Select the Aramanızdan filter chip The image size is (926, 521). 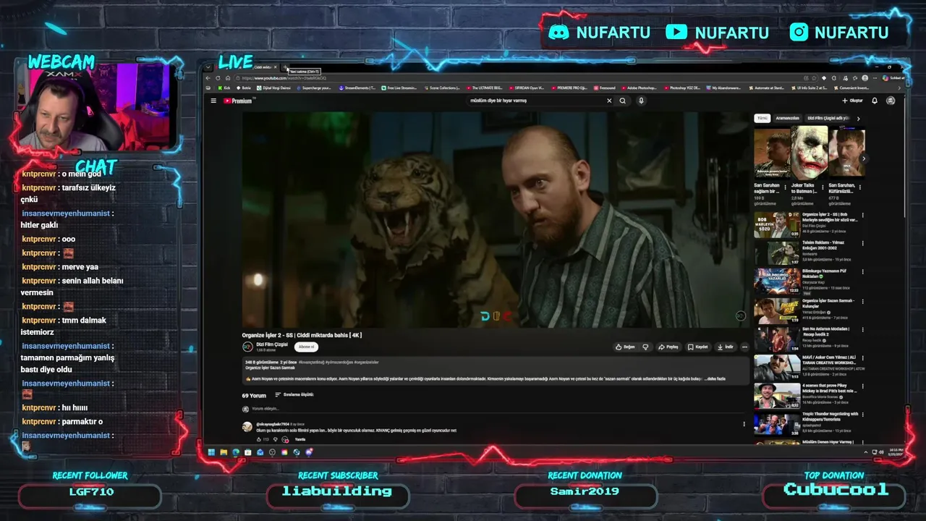[787, 118]
